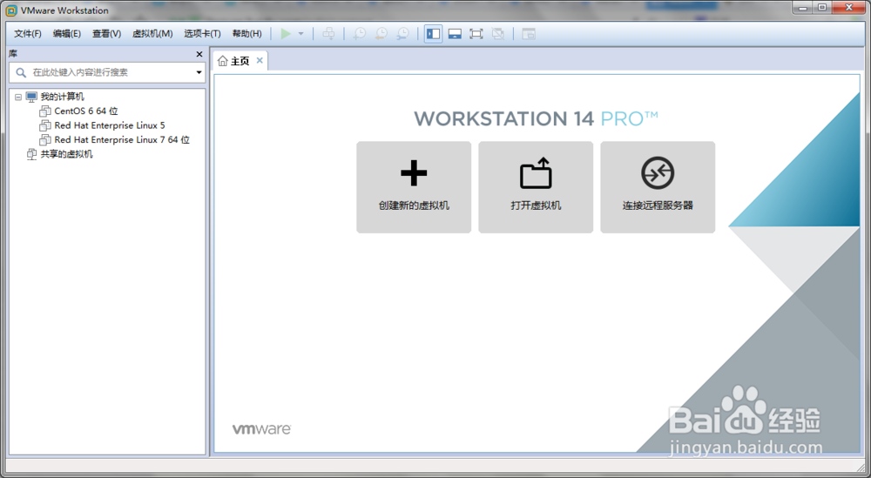The height and width of the screenshot is (478, 871).
Task: Select the CentOS 6 64 位 virtual machine
Action: [86, 111]
